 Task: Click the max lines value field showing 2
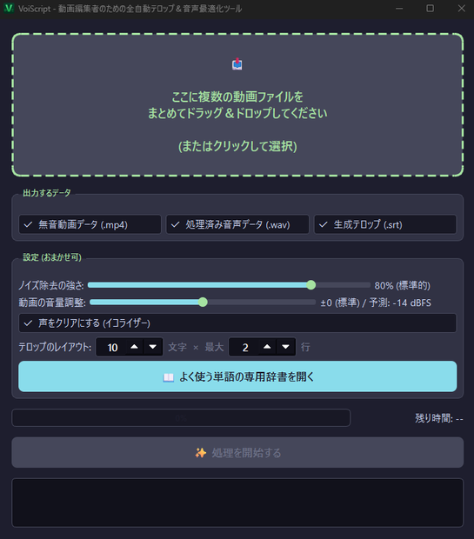[x=245, y=347]
